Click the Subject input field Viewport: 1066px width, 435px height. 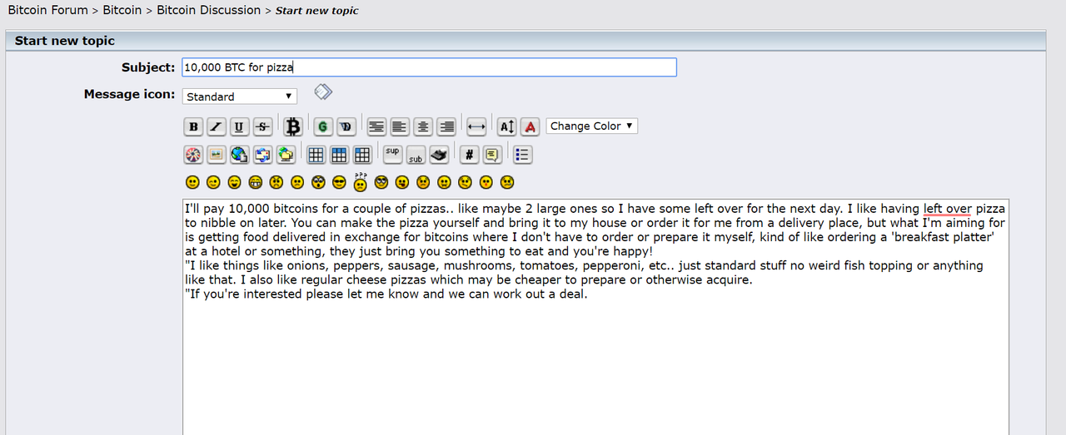(x=430, y=67)
